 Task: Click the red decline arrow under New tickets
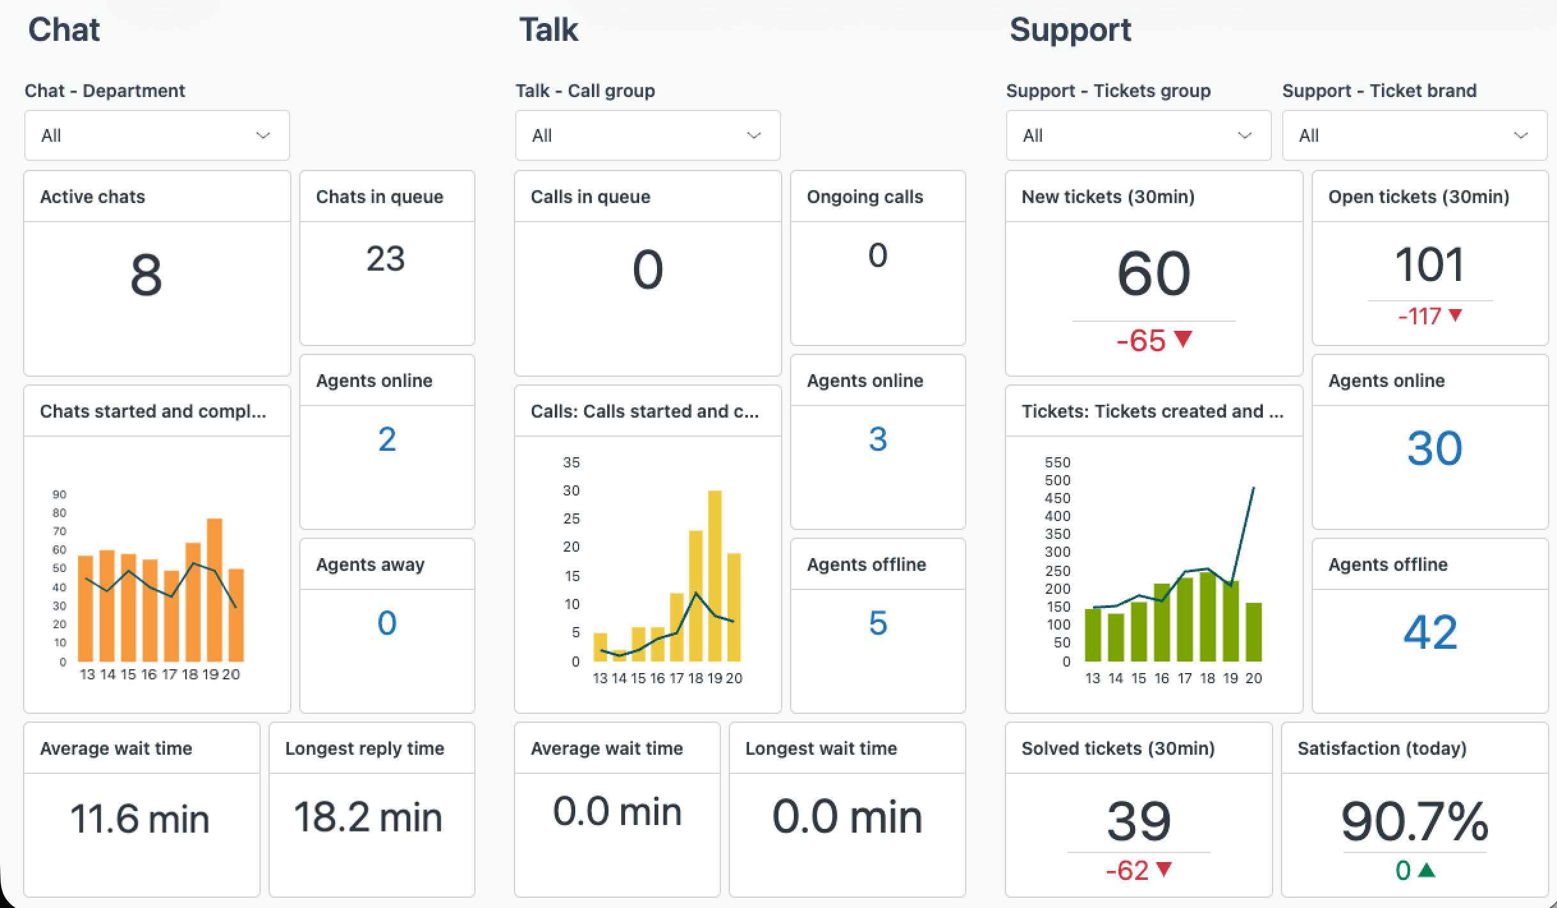point(1183,340)
